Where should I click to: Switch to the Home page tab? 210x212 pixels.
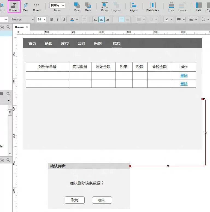[19, 27]
